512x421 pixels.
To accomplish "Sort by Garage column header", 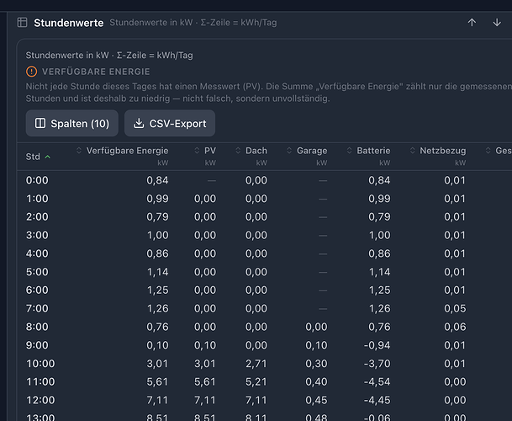I will (x=307, y=151).
